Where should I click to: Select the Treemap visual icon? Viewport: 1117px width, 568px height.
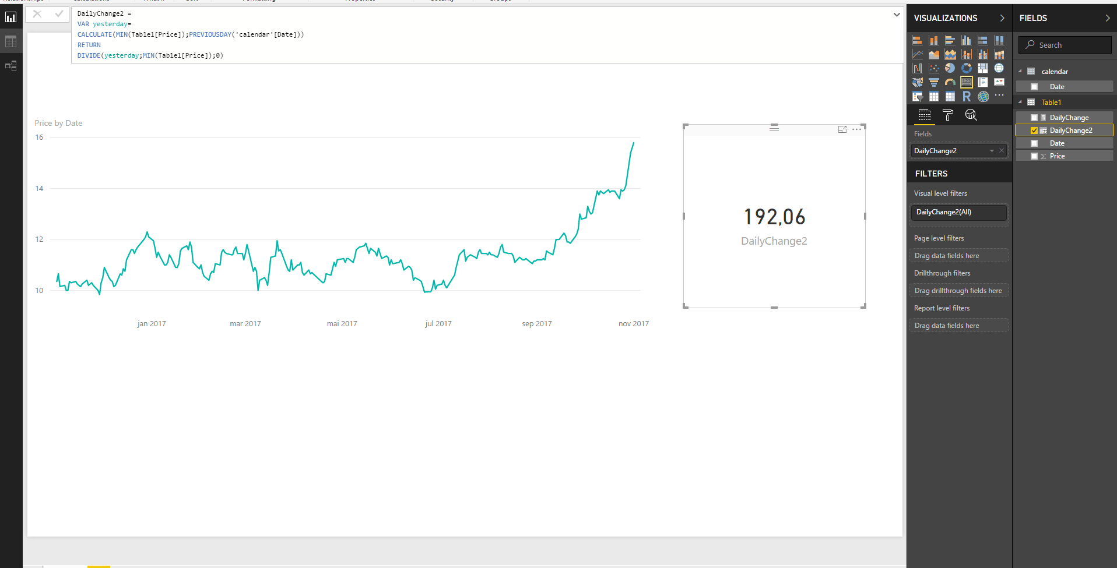(x=983, y=68)
